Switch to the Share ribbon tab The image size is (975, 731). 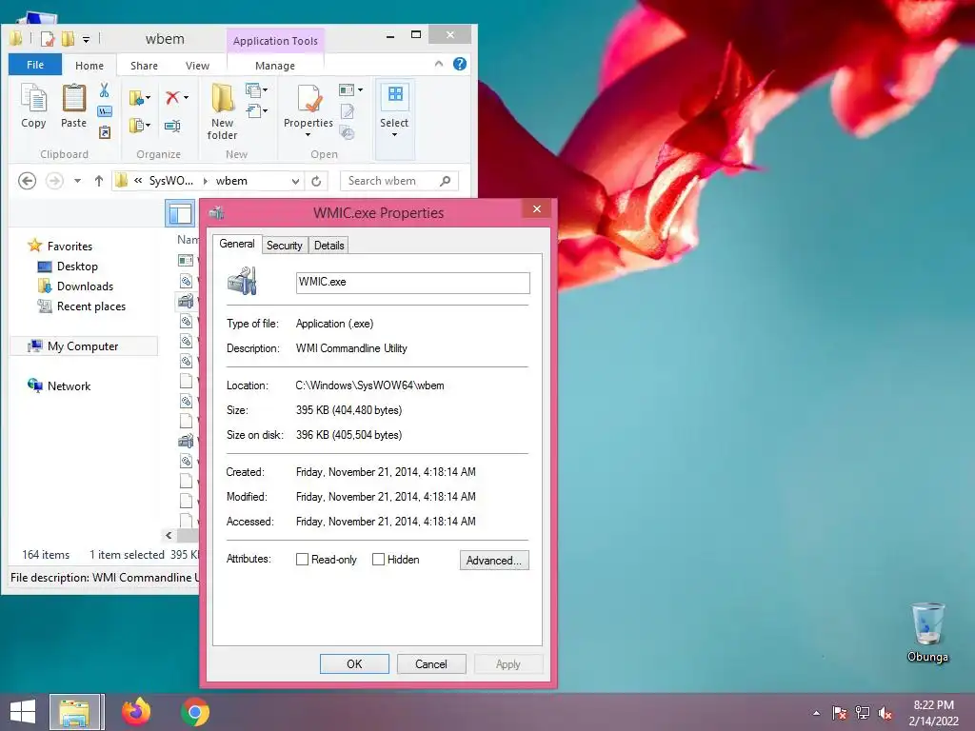144,66
